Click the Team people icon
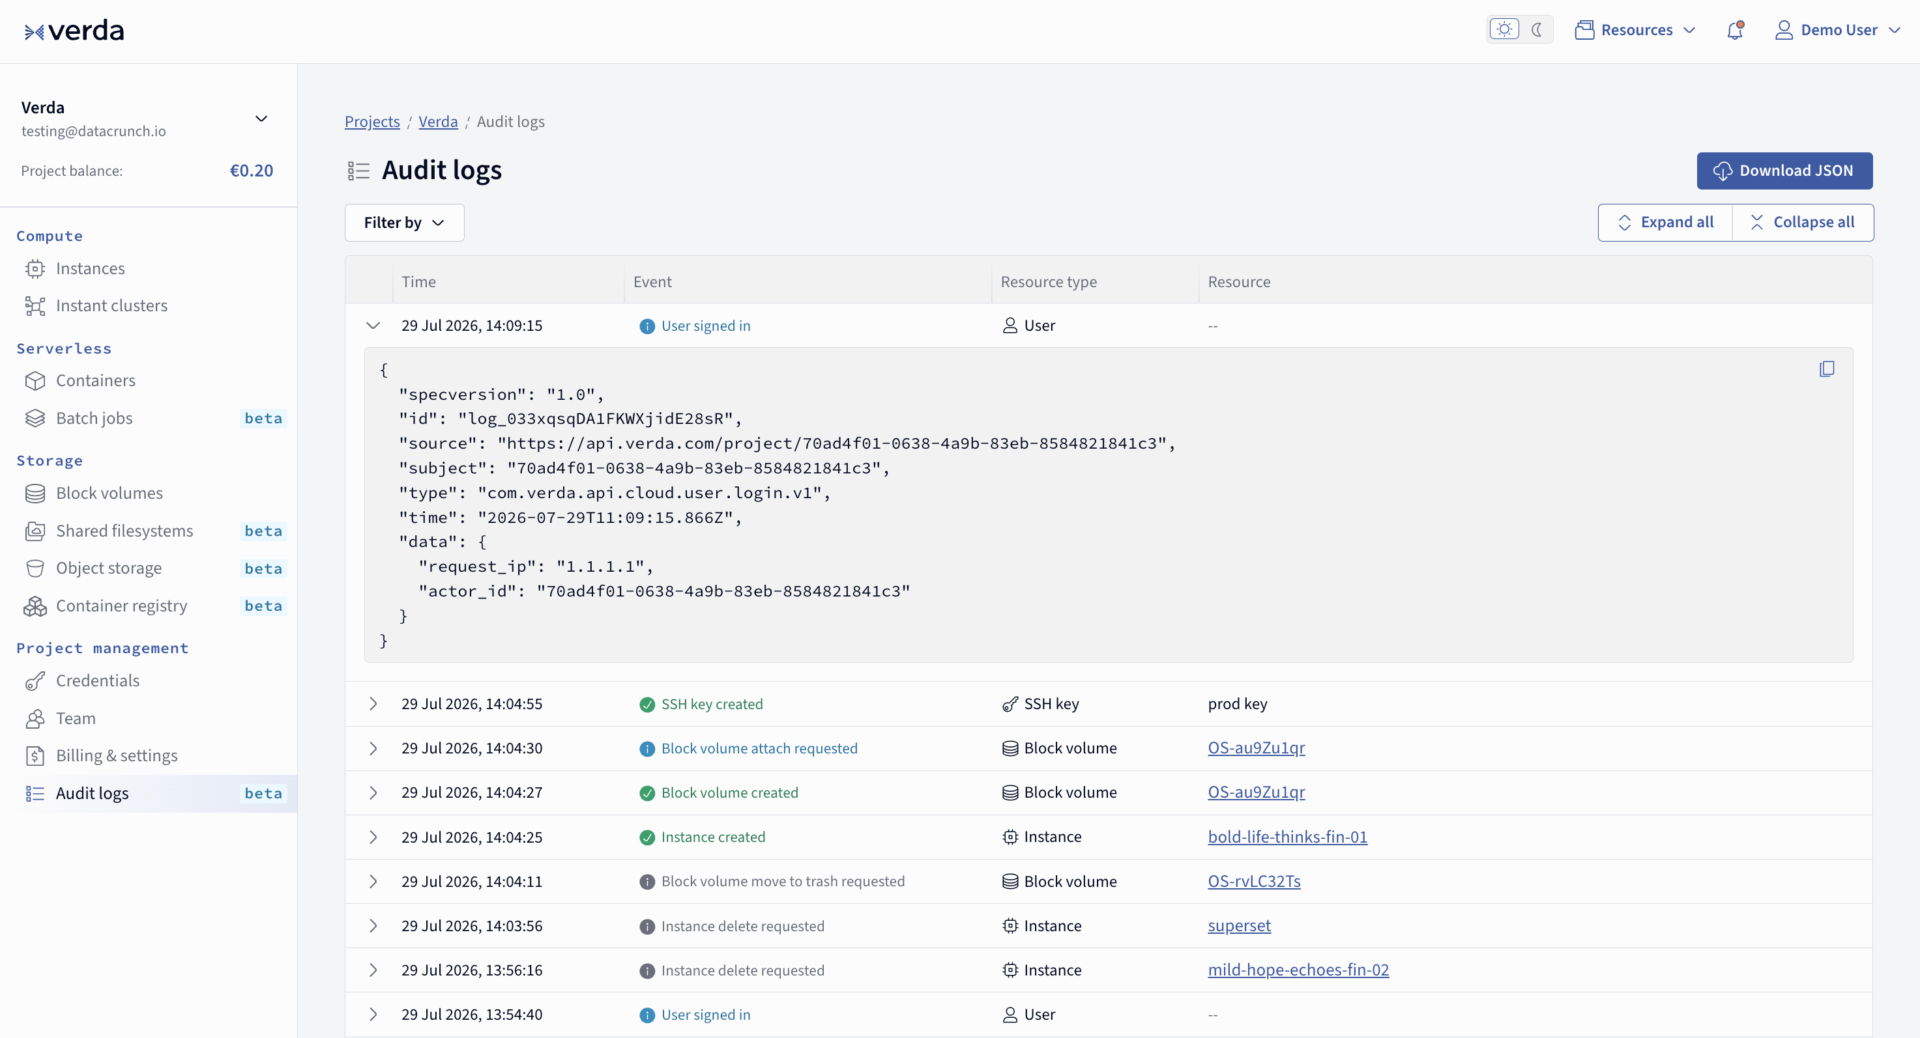 [35, 718]
